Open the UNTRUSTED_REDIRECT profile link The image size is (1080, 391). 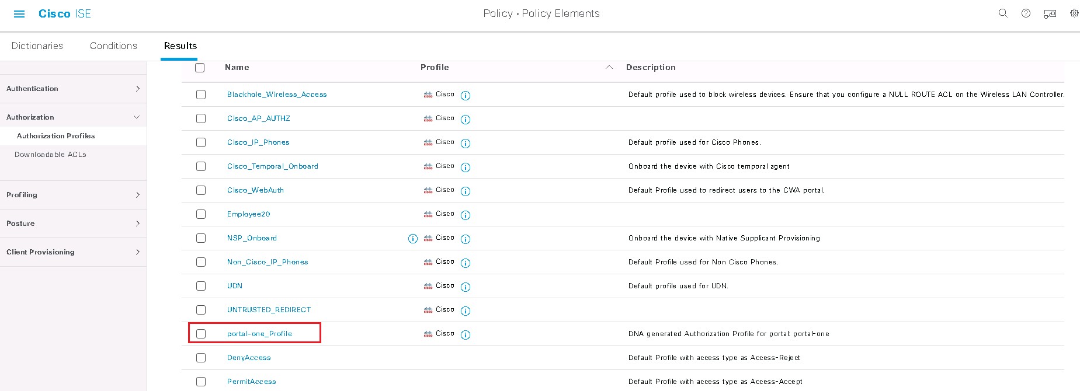269,310
